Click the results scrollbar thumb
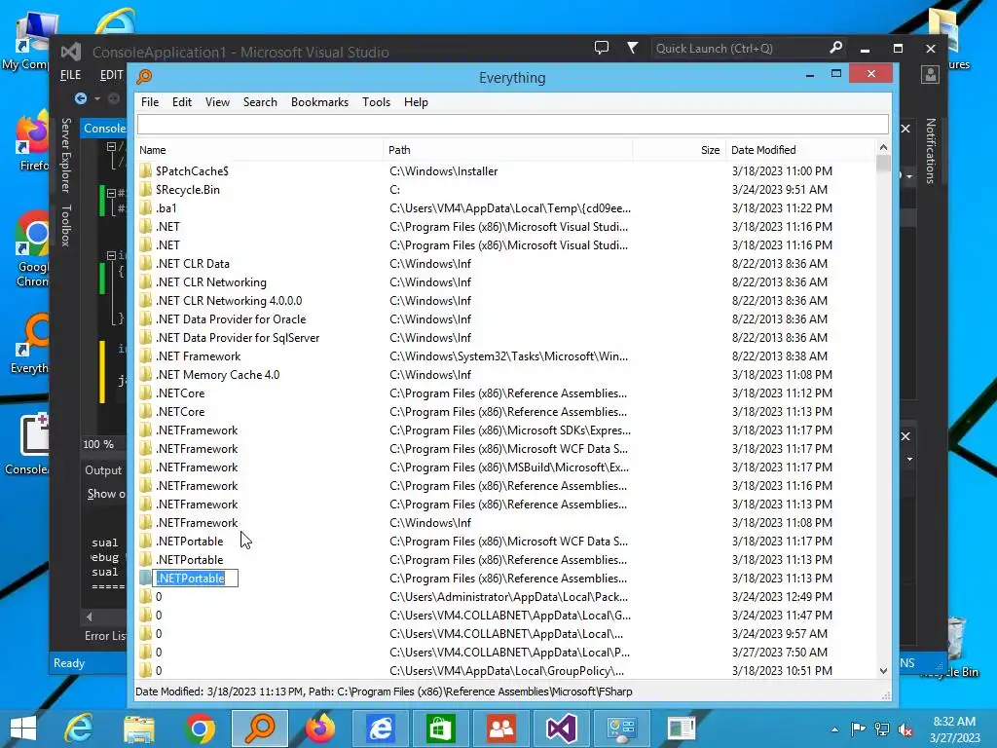The image size is (997, 748). pos(883,164)
